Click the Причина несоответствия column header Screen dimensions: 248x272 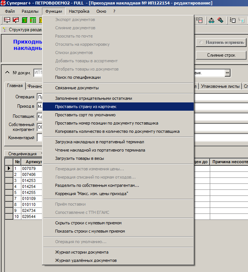pyautogui.click(x=229, y=162)
